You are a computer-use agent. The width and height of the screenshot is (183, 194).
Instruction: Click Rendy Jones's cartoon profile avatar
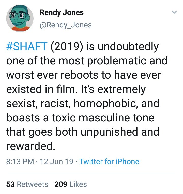pos(20,18)
